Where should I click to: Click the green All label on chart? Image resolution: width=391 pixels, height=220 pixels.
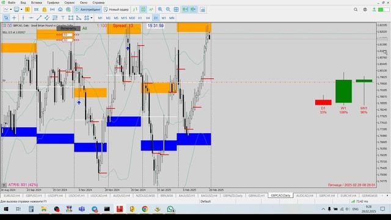(84, 28)
